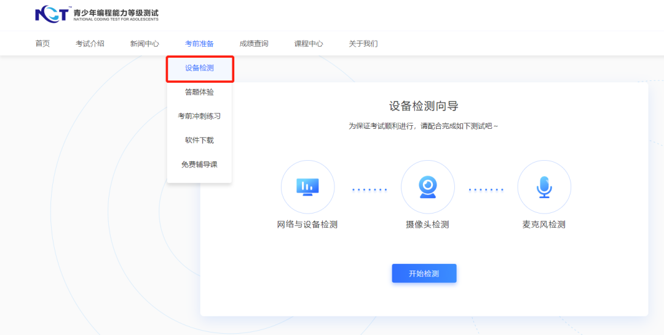Open the 关于我们 navigation item
Viewport: 664px width, 335px height.
[363, 44]
